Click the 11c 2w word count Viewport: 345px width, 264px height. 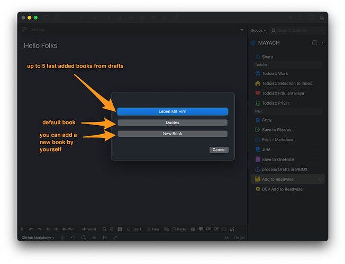[239, 238]
